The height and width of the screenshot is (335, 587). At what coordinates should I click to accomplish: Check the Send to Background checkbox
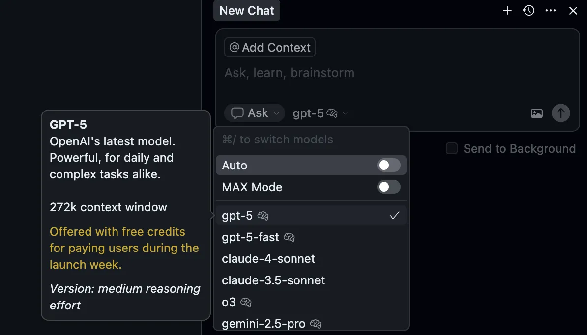coord(452,149)
